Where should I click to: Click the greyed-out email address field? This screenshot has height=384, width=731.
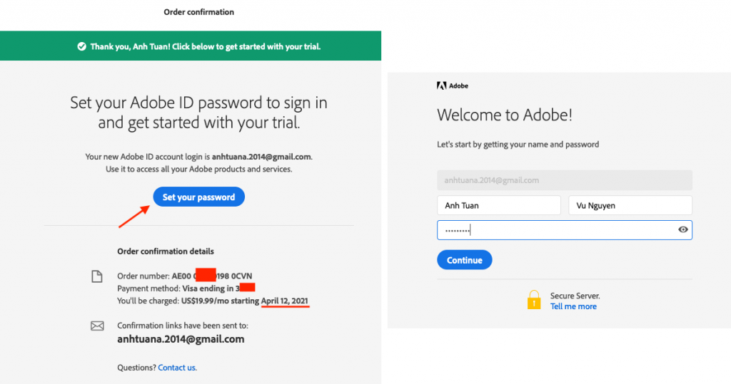click(564, 180)
